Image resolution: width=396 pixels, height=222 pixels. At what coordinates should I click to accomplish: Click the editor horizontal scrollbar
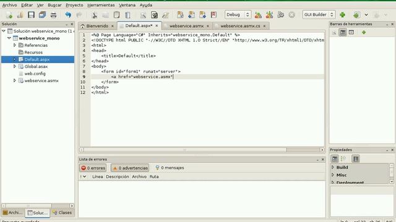[x=185, y=150]
